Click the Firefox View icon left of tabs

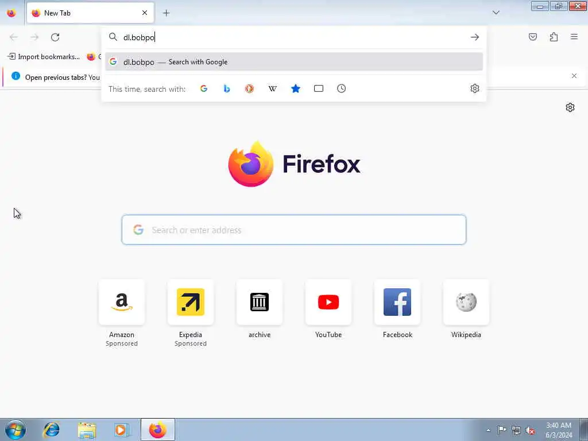pyautogui.click(x=11, y=13)
